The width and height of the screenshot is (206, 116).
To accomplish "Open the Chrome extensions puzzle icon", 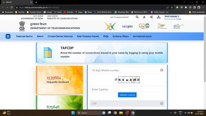I will (186, 7).
